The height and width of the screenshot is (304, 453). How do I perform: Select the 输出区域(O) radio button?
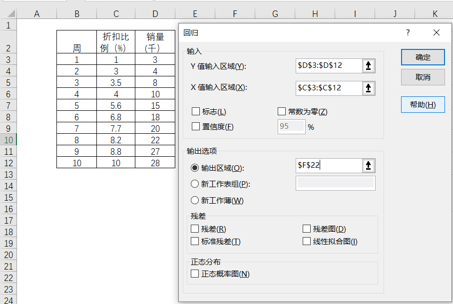coord(195,168)
